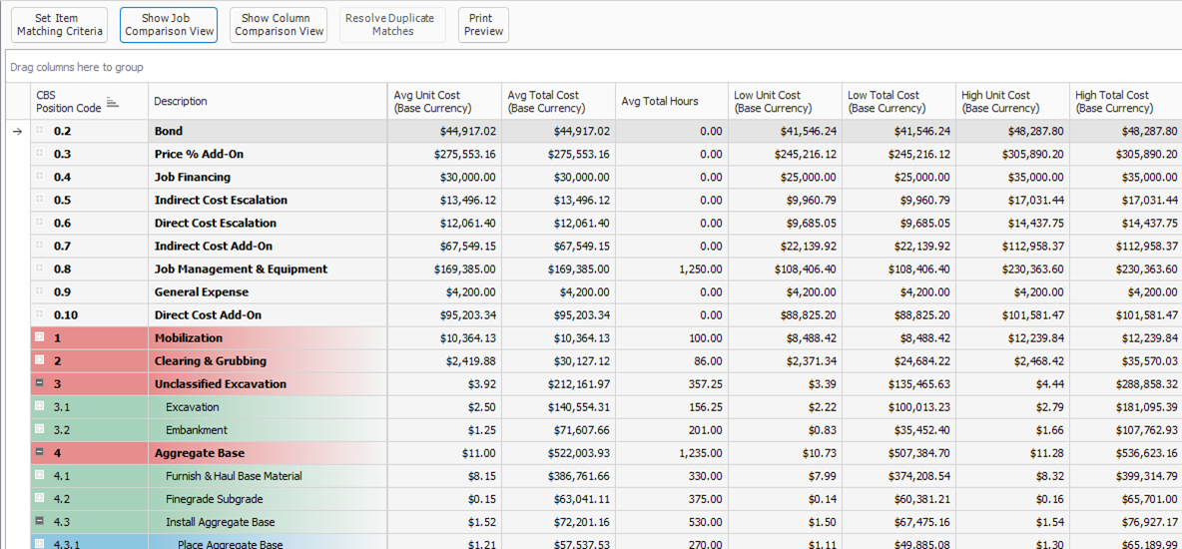Click the Resolve Duplicate Matches button
Screen dimensions: 1182x549
[392, 25]
